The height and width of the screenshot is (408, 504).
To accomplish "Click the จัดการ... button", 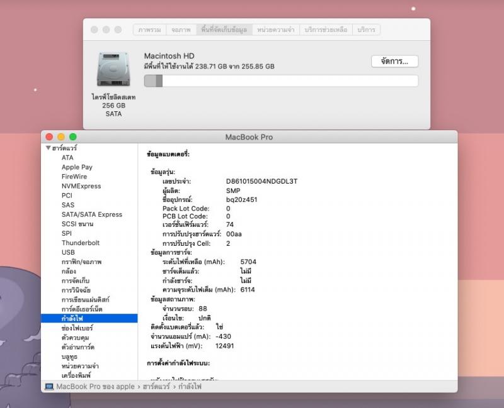I will (395, 61).
